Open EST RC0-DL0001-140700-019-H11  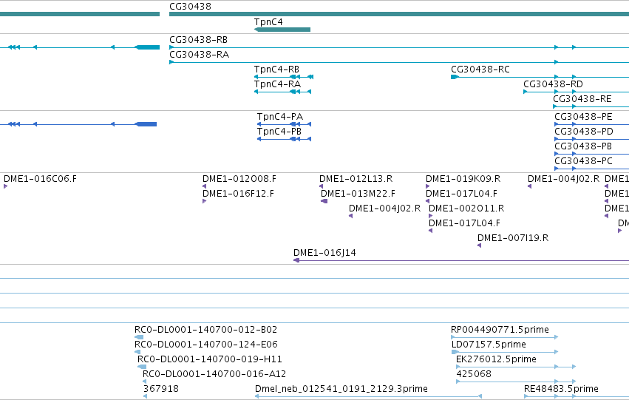tap(142, 367)
